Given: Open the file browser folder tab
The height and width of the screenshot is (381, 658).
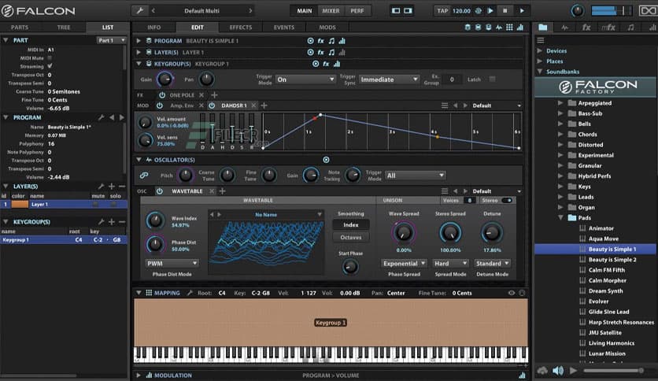Looking at the screenshot, I should point(542,28).
